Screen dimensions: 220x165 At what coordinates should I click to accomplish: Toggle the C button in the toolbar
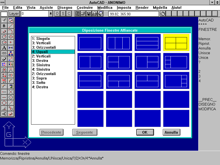click(69, 13)
